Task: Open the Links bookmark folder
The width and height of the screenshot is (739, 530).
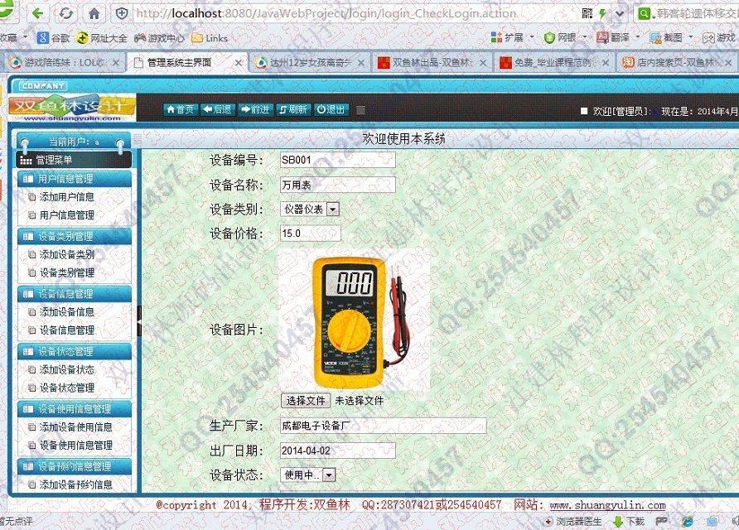Action: (x=210, y=38)
